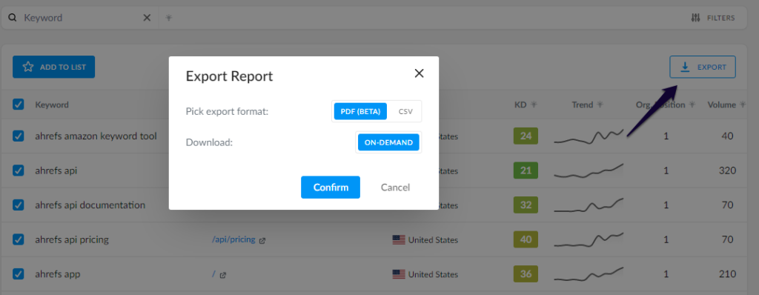
Task: Open external link icon next to /api/pricing
Action: [x=262, y=240]
